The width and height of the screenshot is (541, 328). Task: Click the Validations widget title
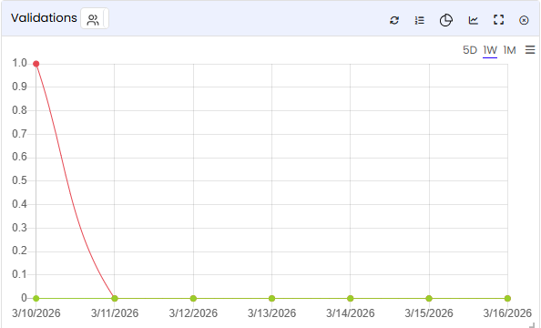[44, 18]
